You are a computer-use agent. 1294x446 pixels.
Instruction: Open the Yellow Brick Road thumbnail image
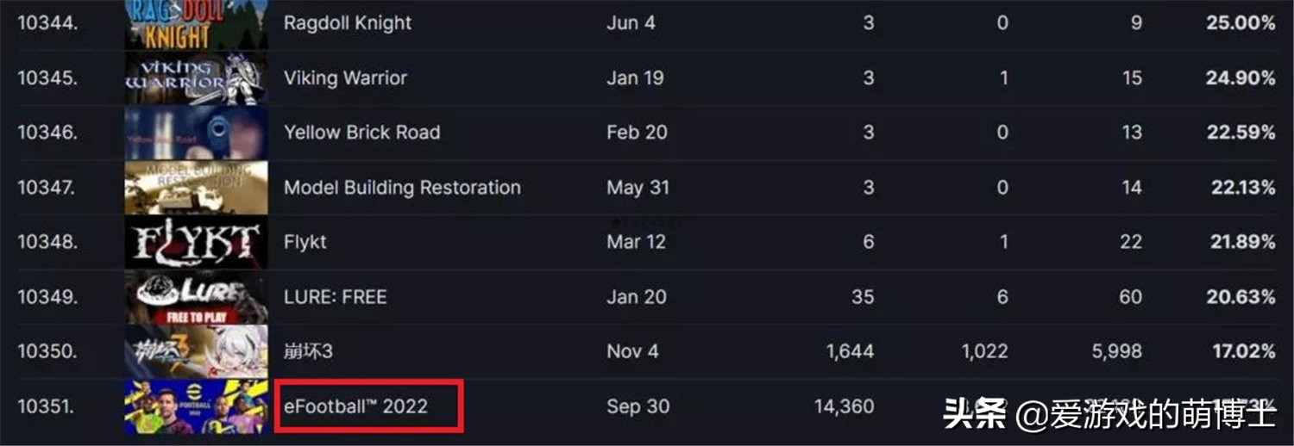pyautogui.click(x=196, y=133)
